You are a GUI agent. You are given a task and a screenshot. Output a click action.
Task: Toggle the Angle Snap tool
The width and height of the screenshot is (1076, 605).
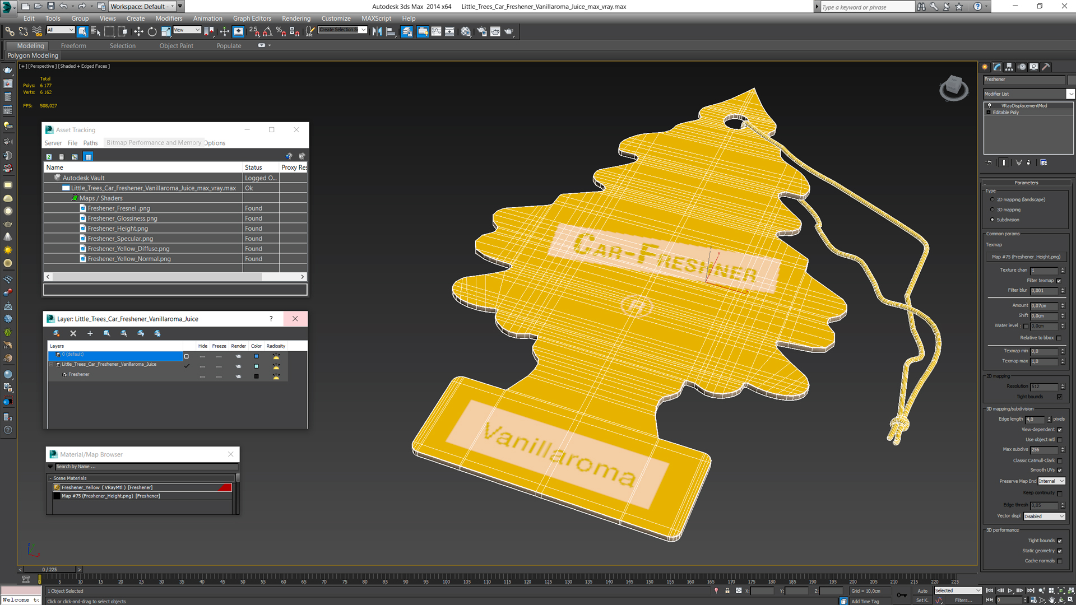(267, 31)
